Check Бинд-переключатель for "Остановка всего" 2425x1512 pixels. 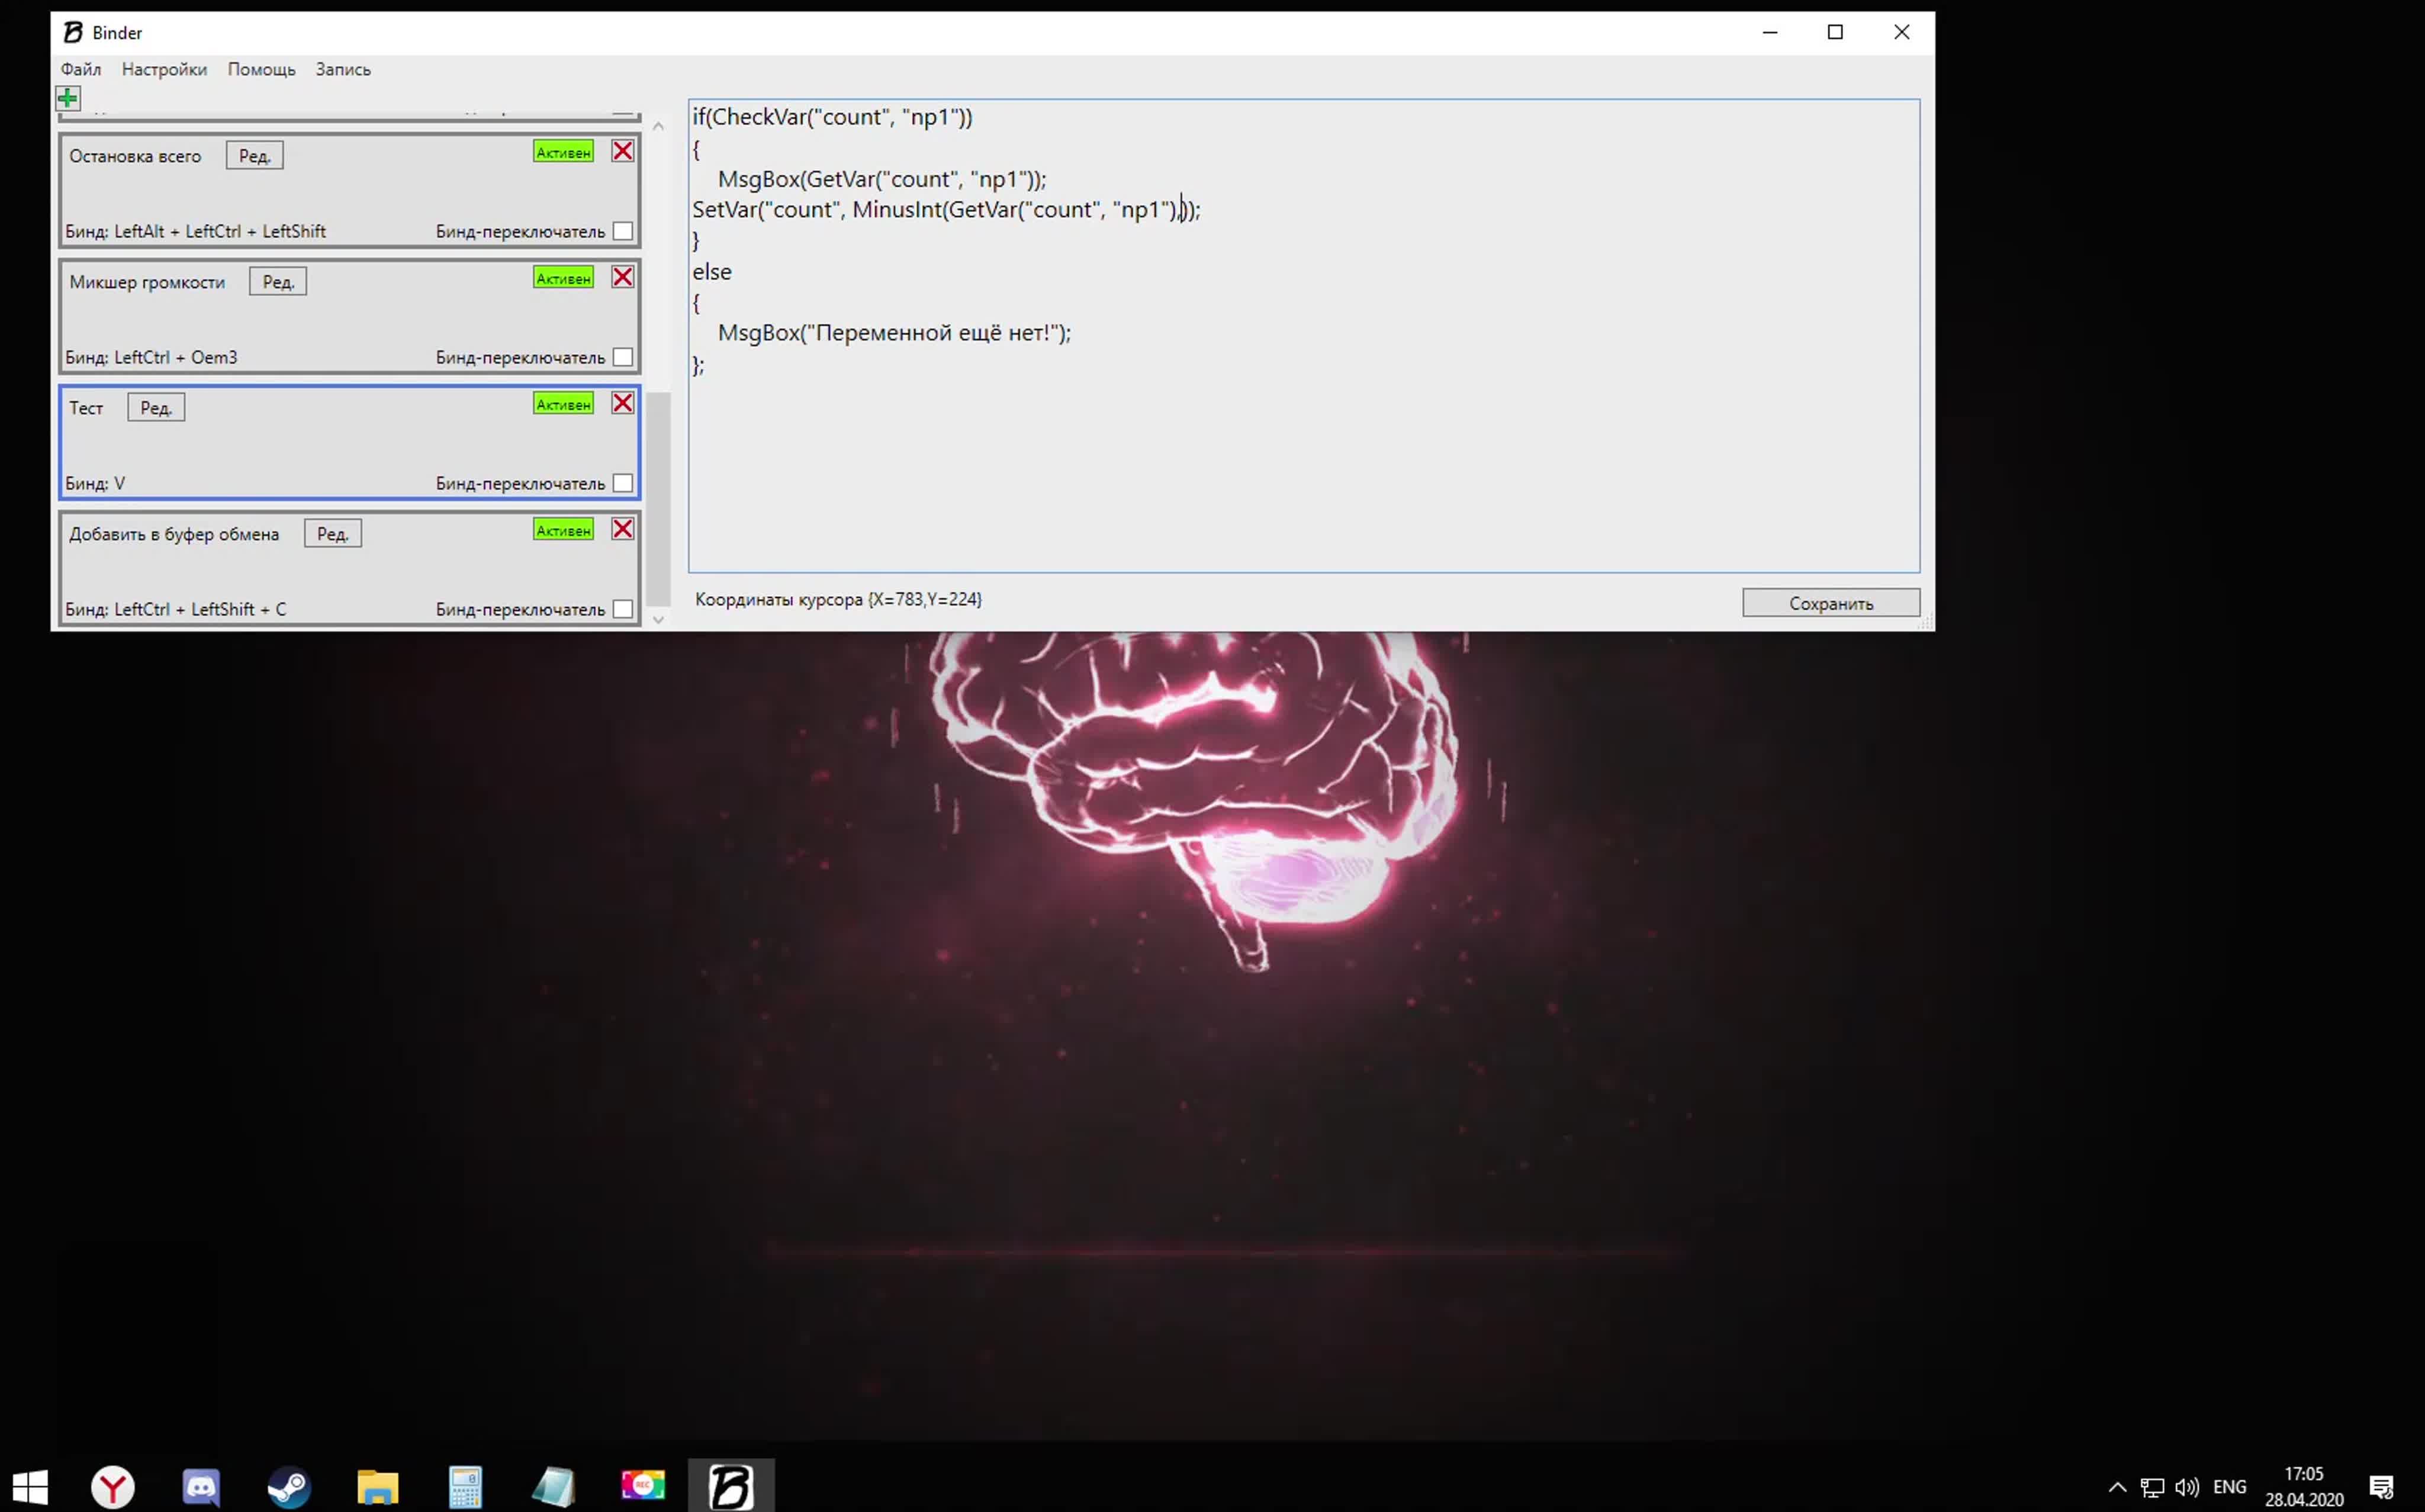(623, 231)
